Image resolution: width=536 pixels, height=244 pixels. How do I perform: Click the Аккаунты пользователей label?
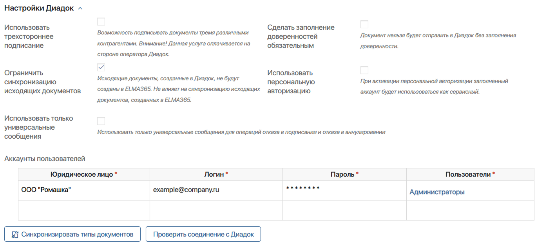point(45,159)
